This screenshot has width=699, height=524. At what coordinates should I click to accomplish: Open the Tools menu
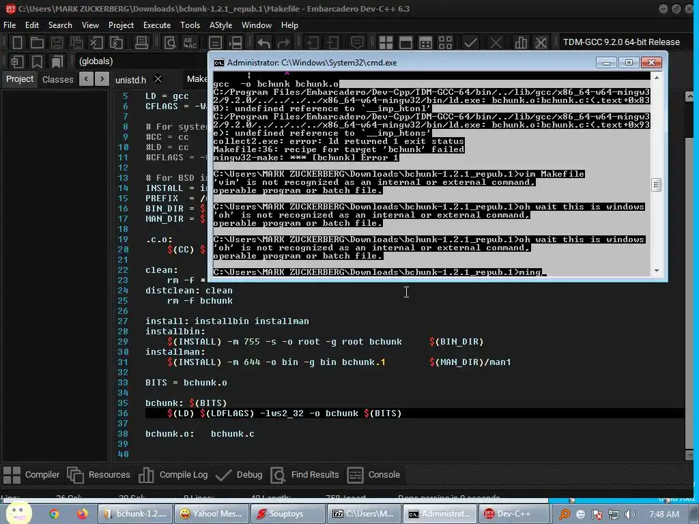point(190,25)
